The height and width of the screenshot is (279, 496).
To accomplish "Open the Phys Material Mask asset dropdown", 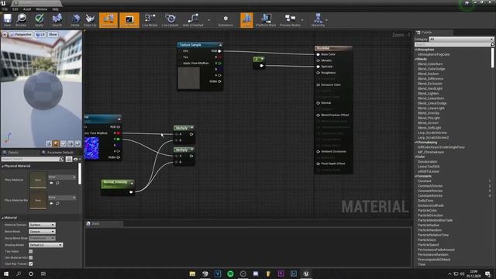I will pos(62,198).
